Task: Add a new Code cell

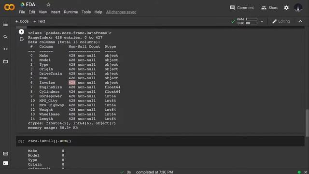Action: 22,21
